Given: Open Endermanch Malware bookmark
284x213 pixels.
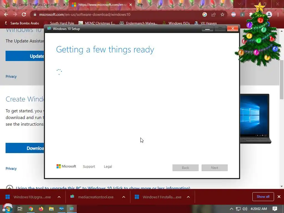Looking at the screenshot, I should [x=139, y=23].
